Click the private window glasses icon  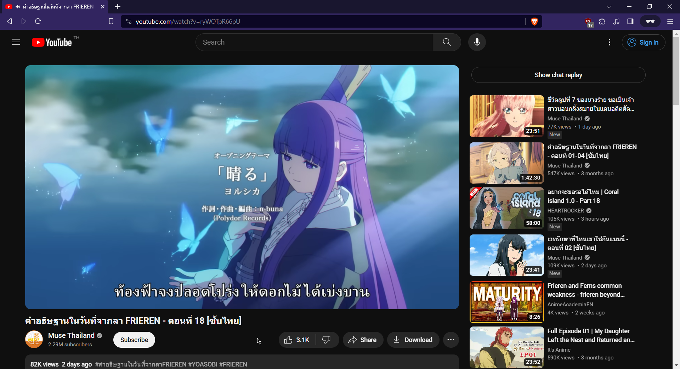(650, 21)
